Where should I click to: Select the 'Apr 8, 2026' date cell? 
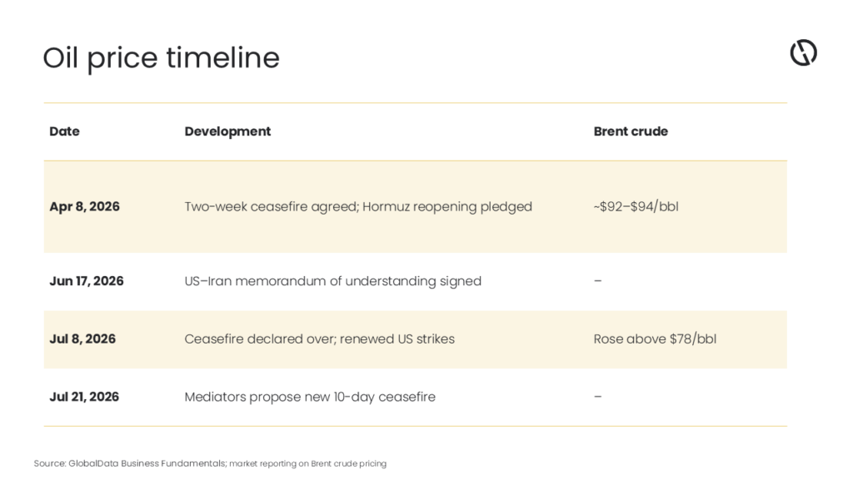[x=84, y=206]
